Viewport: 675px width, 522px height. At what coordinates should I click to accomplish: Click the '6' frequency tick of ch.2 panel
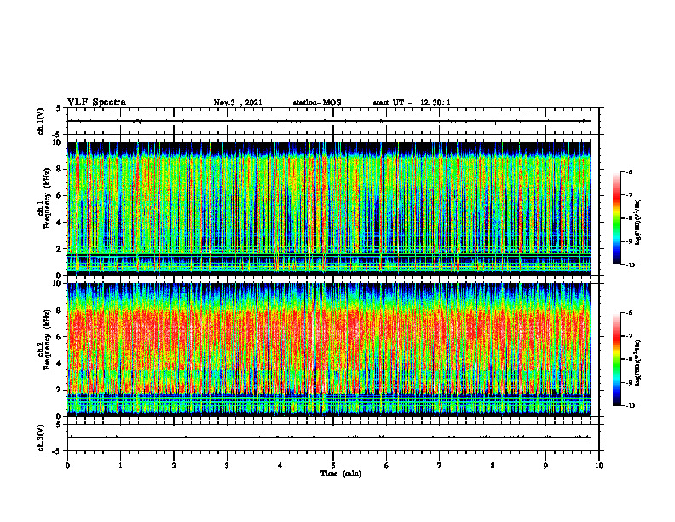coord(60,337)
